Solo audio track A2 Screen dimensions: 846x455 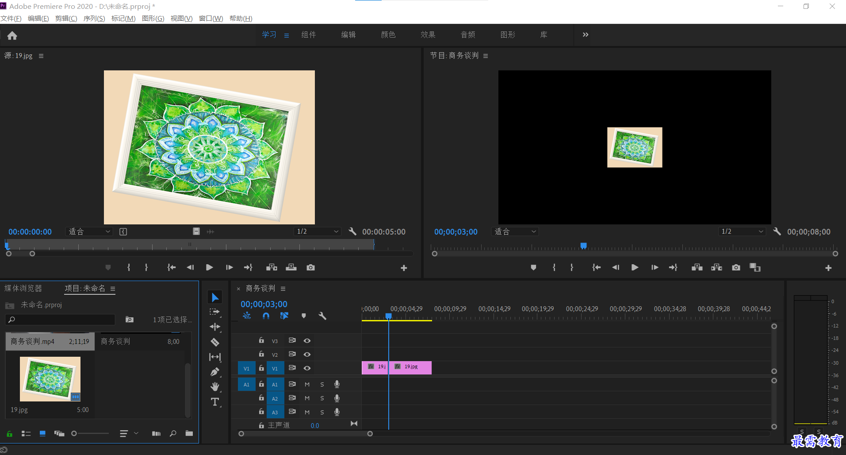322,398
